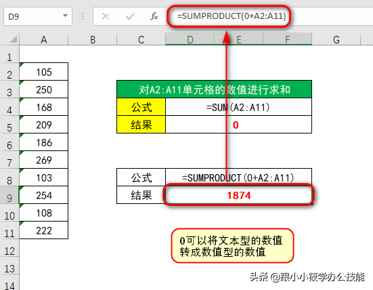
Task: Select the row 12 header
Action: pyautogui.click(x=9, y=248)
